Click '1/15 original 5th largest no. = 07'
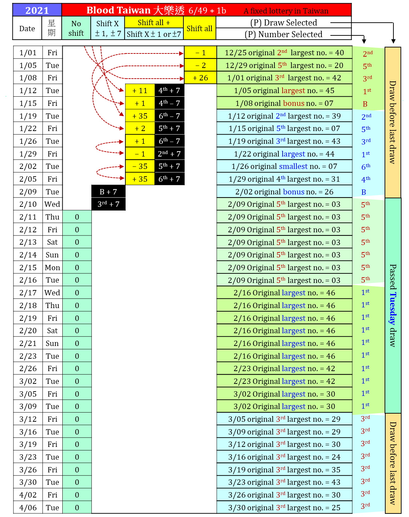 point(284,128)
